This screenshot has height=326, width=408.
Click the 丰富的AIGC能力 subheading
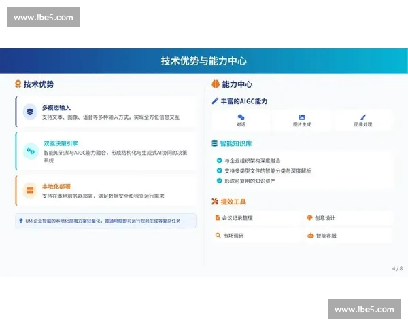coord(244,101)
